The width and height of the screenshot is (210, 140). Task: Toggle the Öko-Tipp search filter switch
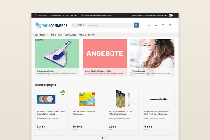pyautogui.click(x=80, y=25)
